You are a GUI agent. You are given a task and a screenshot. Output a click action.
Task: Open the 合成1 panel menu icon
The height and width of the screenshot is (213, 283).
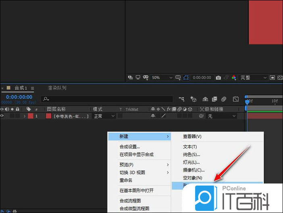click(x=33, y=89)
